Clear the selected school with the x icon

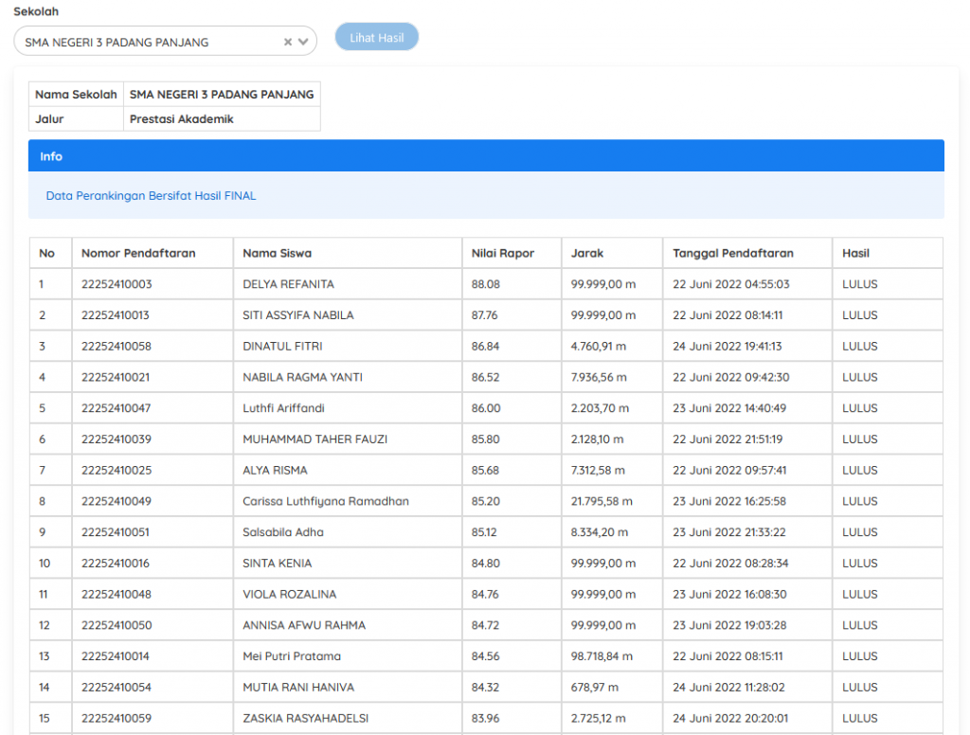[288, 42]
